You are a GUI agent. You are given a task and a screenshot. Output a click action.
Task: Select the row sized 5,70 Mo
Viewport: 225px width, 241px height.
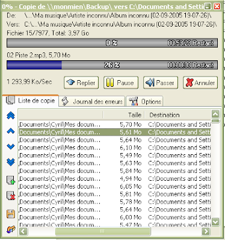pos(114,125)
